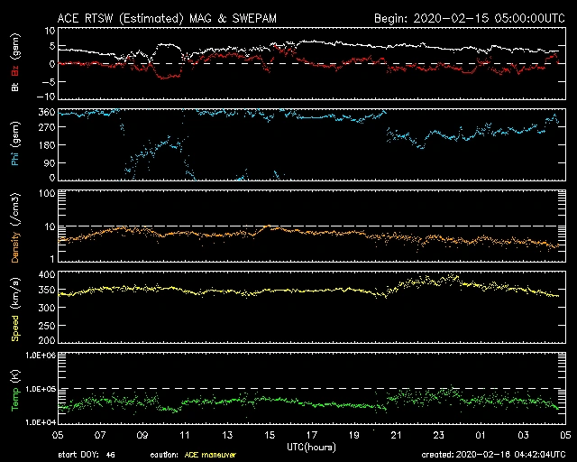Click the 13 hour tick label
The image size is (577, 462).
tap(227, 435)
